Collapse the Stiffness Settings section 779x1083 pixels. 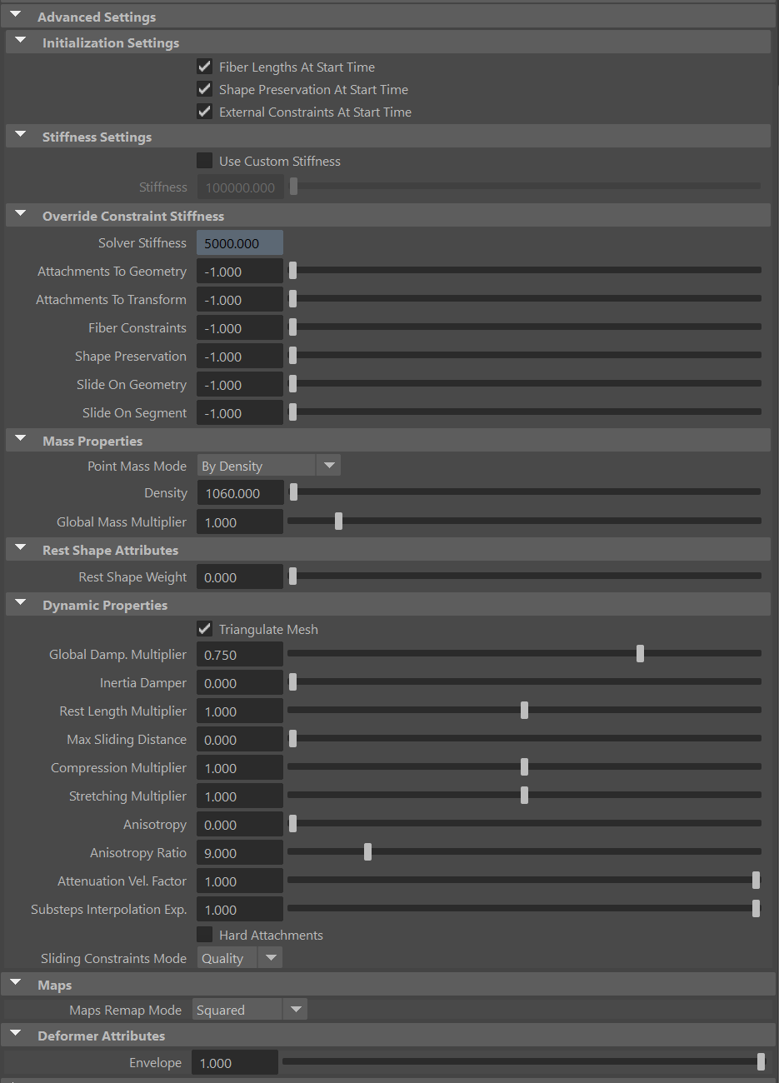click(20, 132)
